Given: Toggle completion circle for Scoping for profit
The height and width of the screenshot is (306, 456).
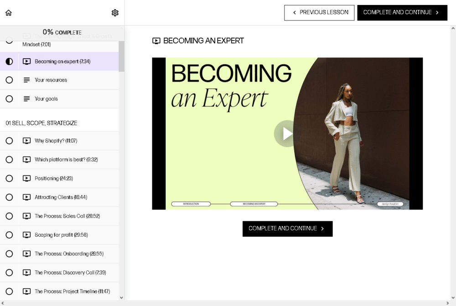Looking at the screenshot, I should (x=9, y=235).
